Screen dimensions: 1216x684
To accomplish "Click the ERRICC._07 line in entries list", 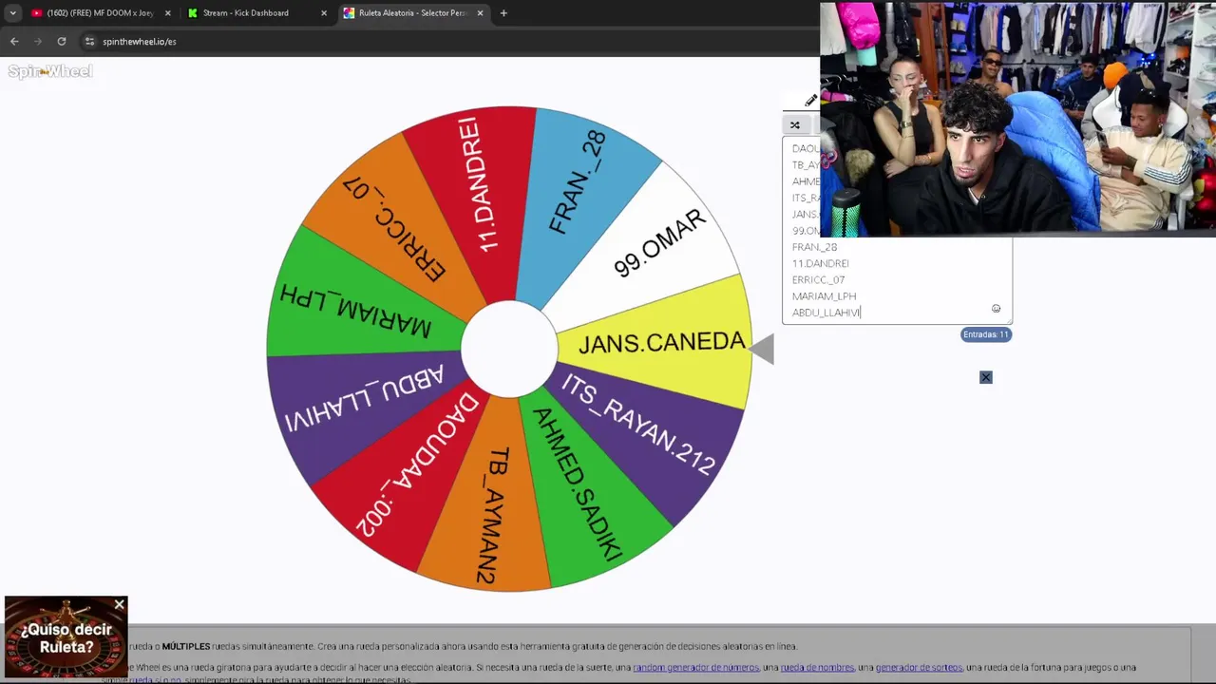I will (818, 280).
